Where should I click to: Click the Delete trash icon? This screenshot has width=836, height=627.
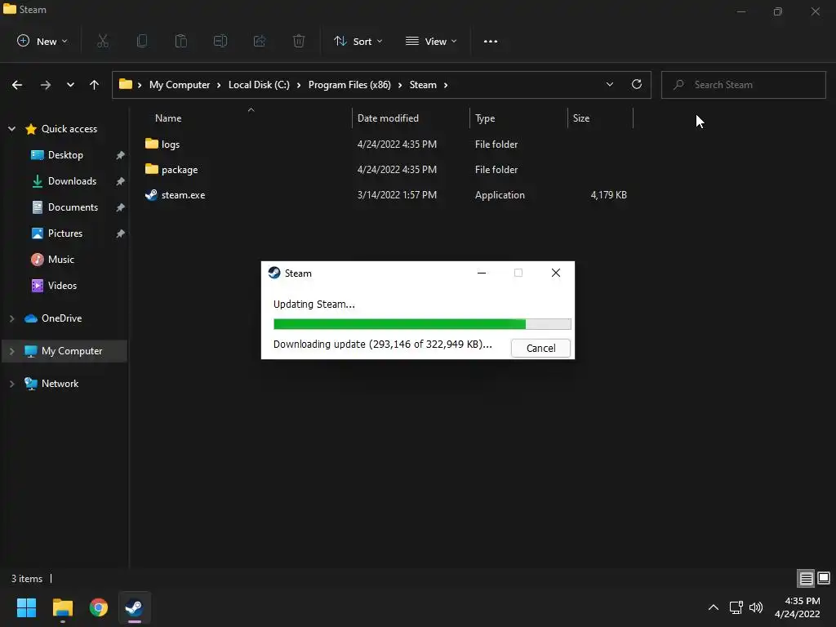299,41
